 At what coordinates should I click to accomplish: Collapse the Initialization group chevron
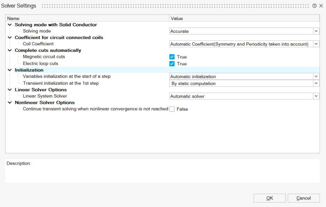10,70
